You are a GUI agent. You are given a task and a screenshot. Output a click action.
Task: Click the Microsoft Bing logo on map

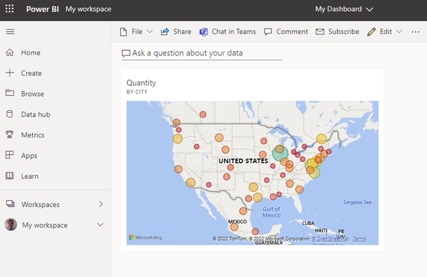pos(146,237)
